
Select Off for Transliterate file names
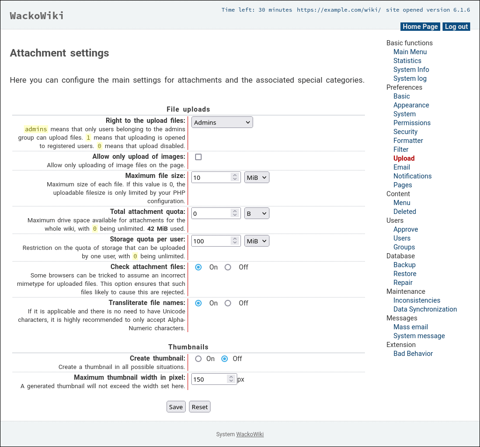click(x=228, y=303)
